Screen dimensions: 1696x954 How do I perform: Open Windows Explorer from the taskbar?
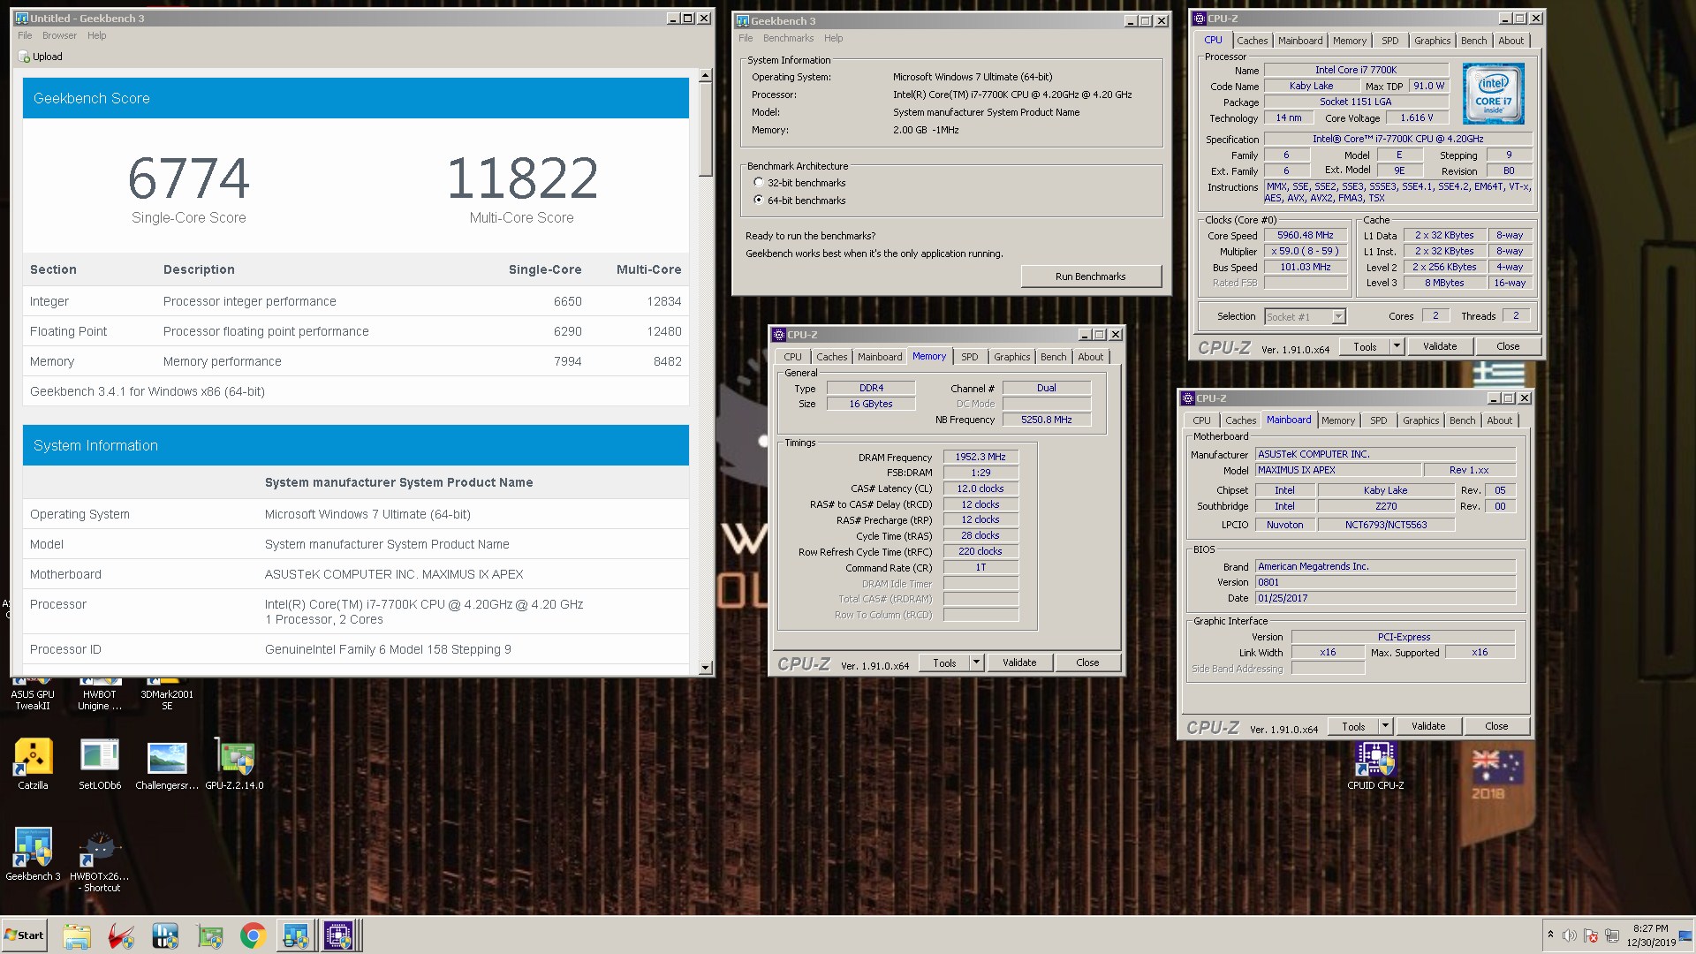pos(77,935)
